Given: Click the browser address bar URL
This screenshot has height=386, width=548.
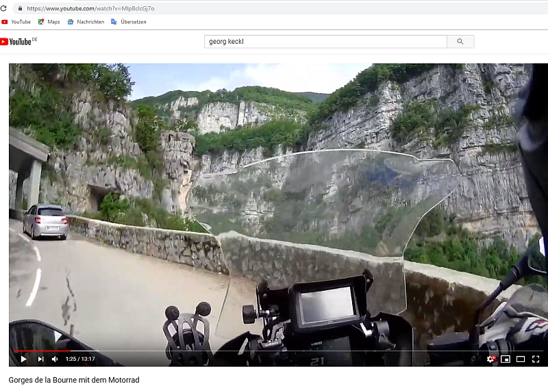Looking at the screenshot, I should coord(90,8).
